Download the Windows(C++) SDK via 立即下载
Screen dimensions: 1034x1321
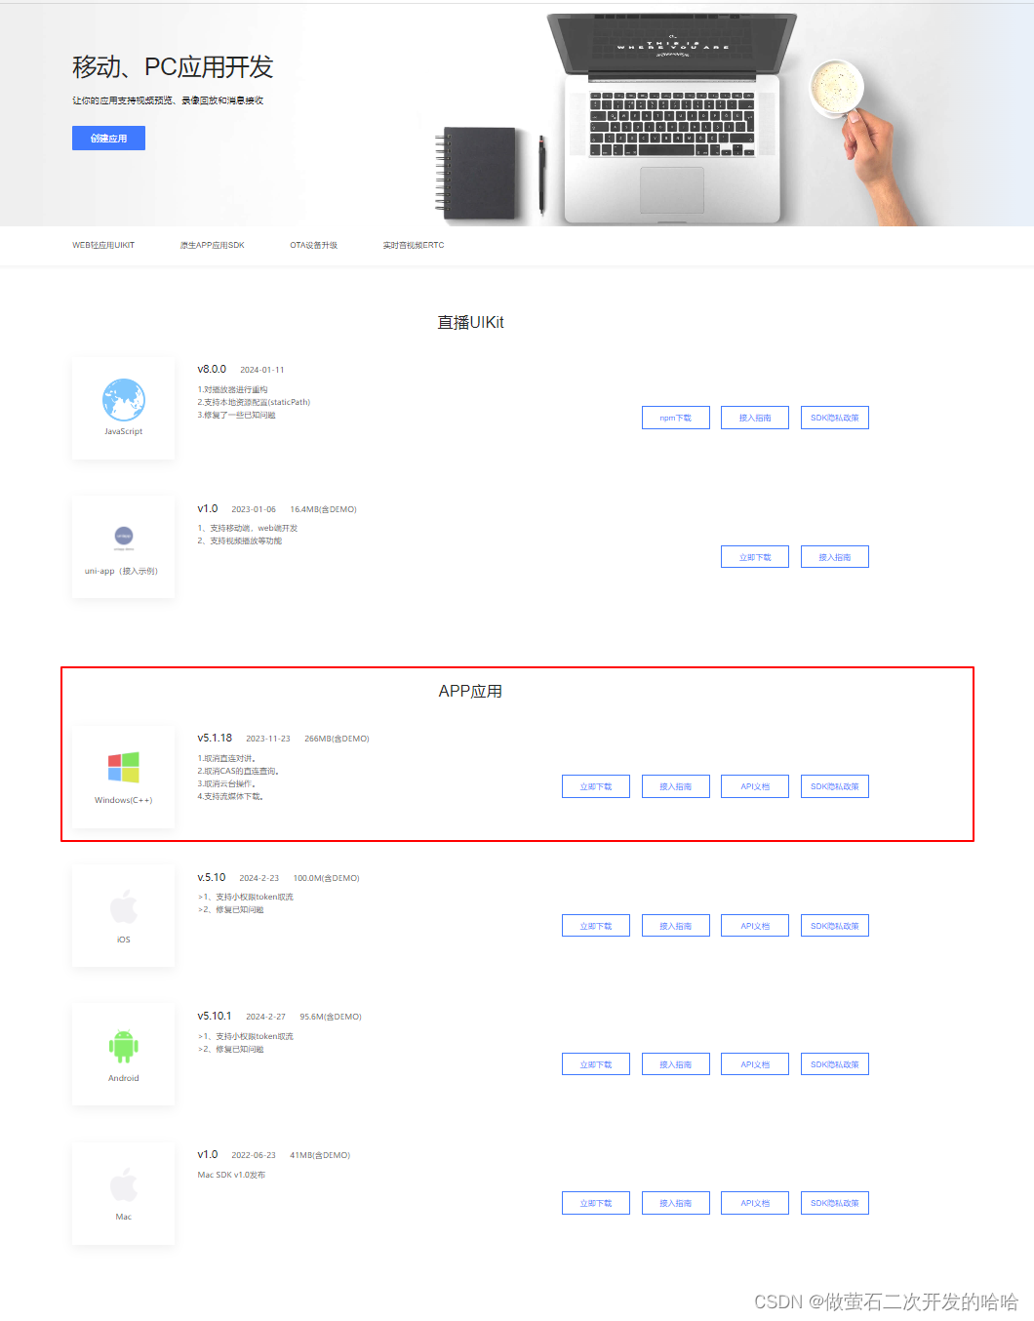596,786
